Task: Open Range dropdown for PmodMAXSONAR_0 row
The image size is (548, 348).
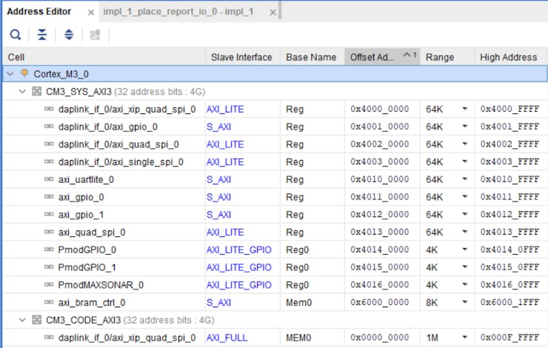Action: (465, 284)
